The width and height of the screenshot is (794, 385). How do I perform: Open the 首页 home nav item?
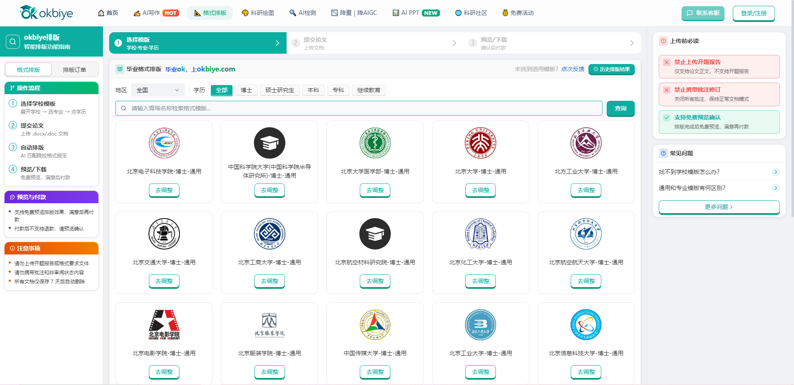coord(108,13)
